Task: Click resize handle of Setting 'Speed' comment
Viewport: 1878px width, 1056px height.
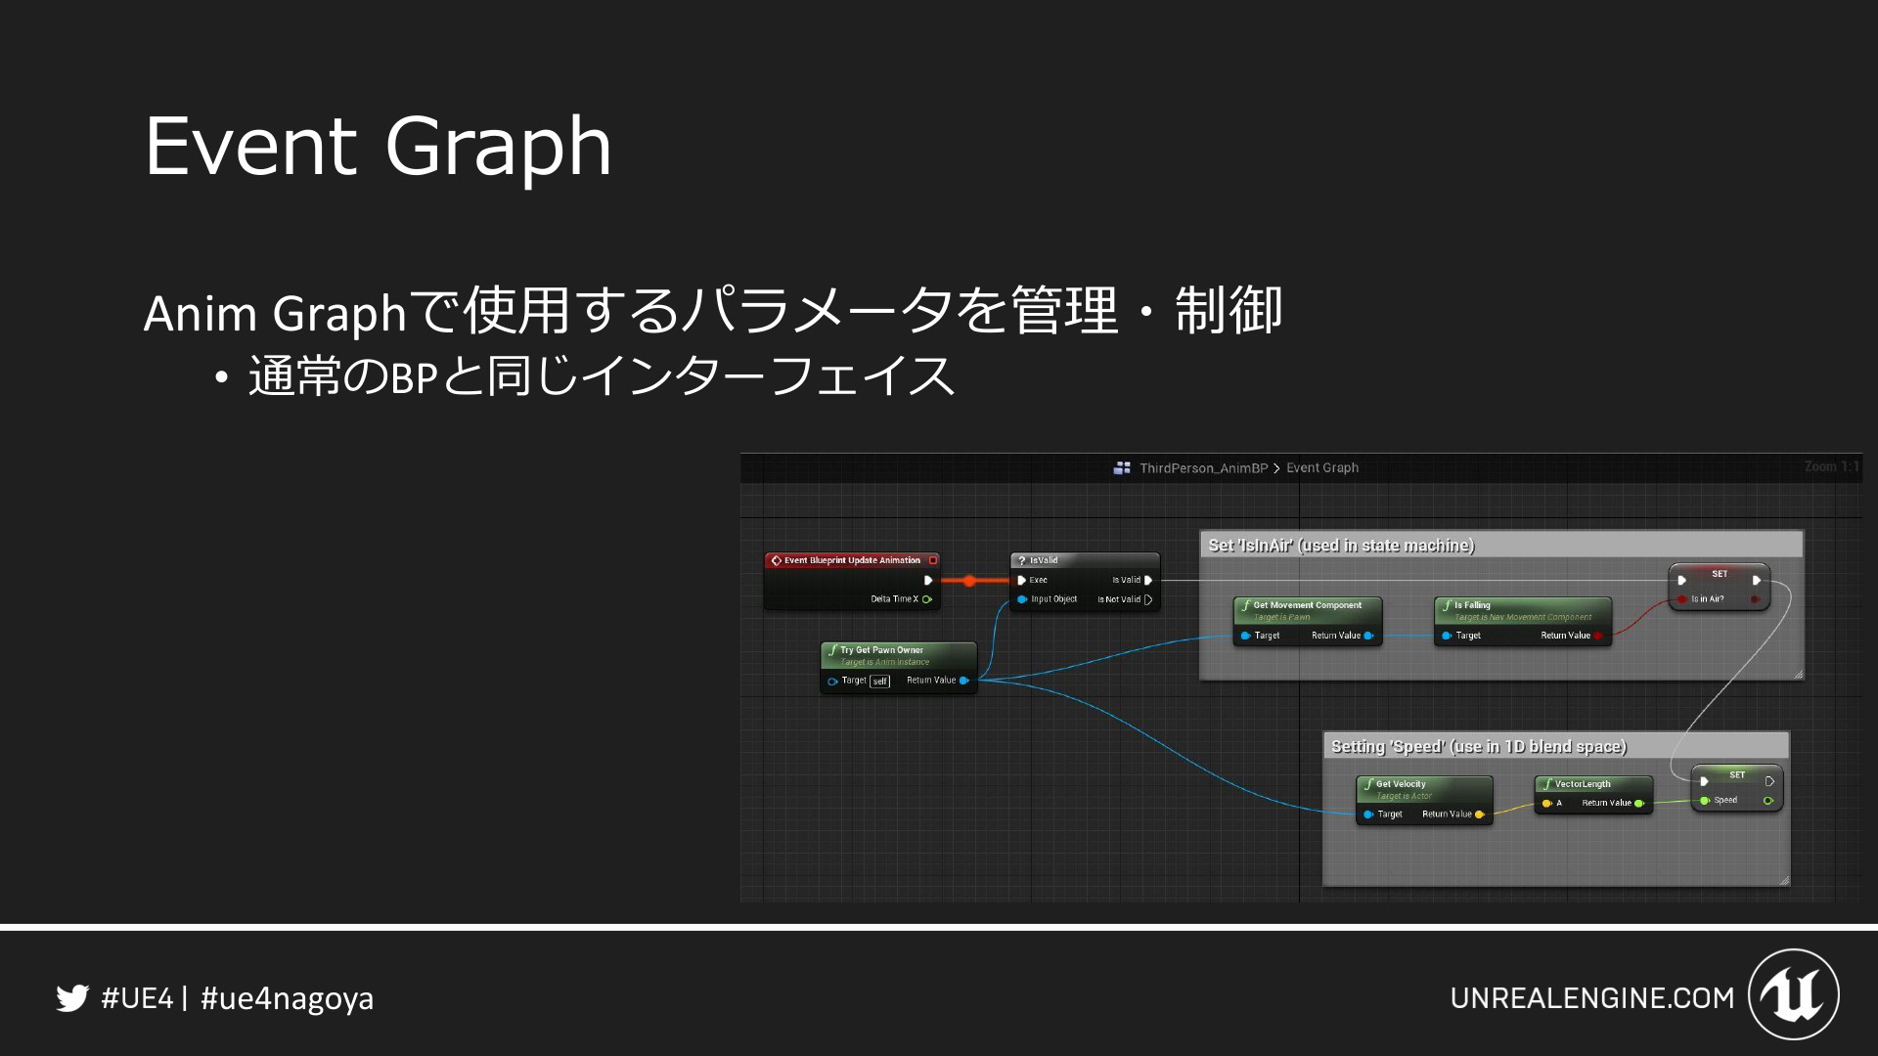Action: pos(1784,880)
